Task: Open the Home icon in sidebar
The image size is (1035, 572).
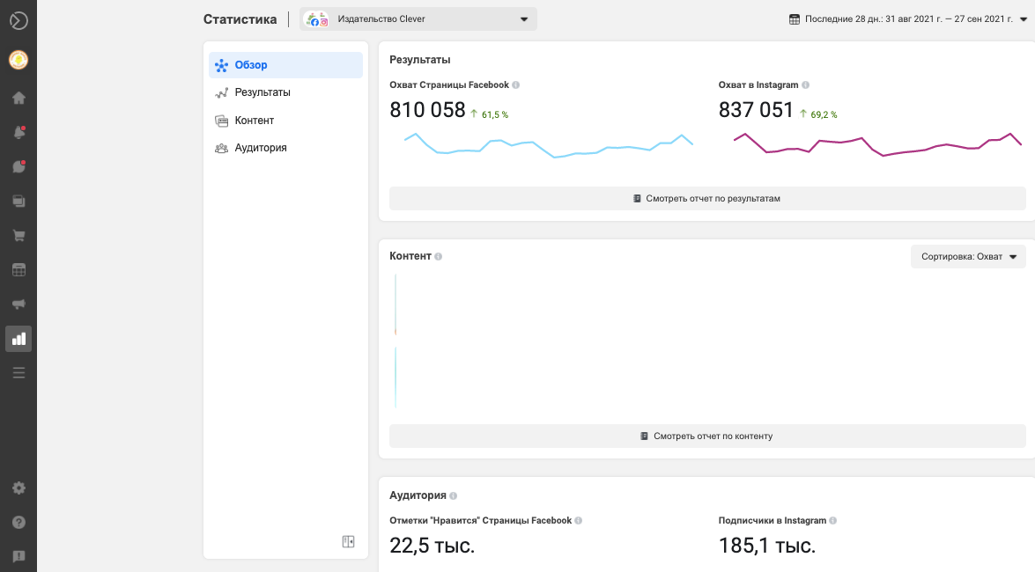Action: 18,98
